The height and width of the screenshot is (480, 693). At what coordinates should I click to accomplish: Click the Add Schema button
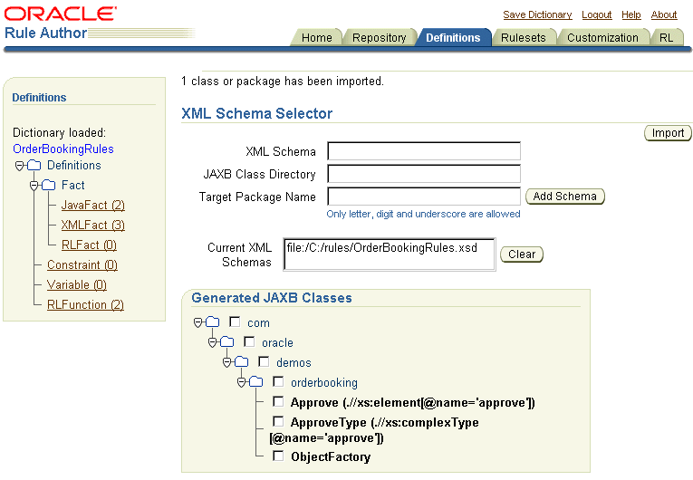[565, 197]
